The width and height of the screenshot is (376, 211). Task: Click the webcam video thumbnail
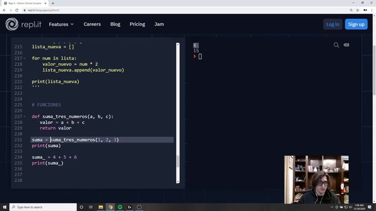pos(316,179)
